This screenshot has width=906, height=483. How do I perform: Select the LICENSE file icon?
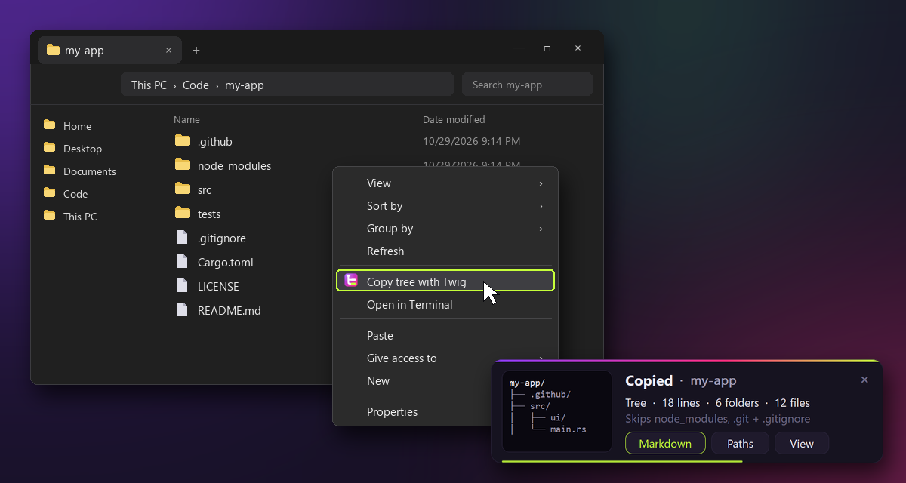182,285
